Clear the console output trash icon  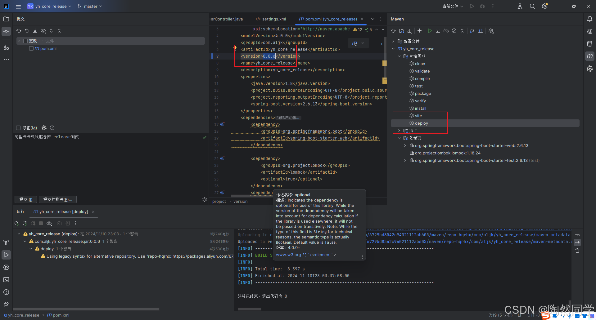pos(577,251)
